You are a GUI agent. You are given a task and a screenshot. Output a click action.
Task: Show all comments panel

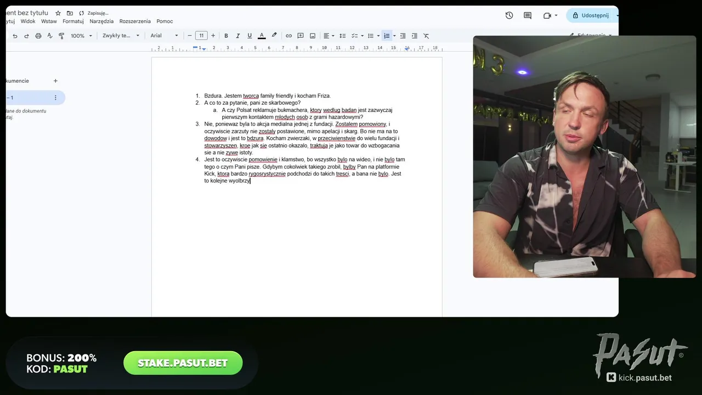pyautogui.click(x=528, y=15)
